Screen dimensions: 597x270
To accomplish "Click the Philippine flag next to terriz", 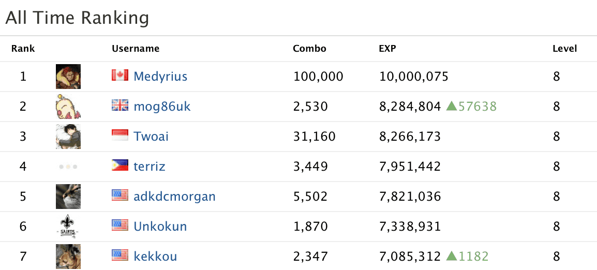I will 120,166.
